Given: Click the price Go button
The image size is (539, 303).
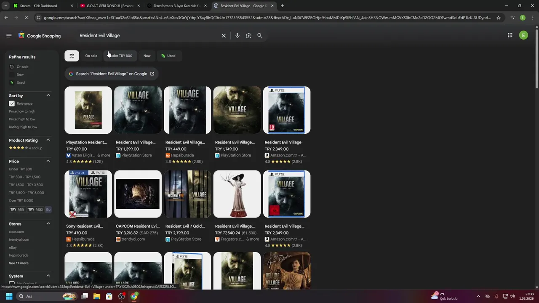Looking at the screenshot, I should coord(48,210).
